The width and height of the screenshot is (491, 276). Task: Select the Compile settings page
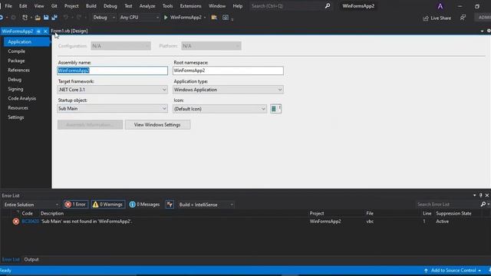17,51
